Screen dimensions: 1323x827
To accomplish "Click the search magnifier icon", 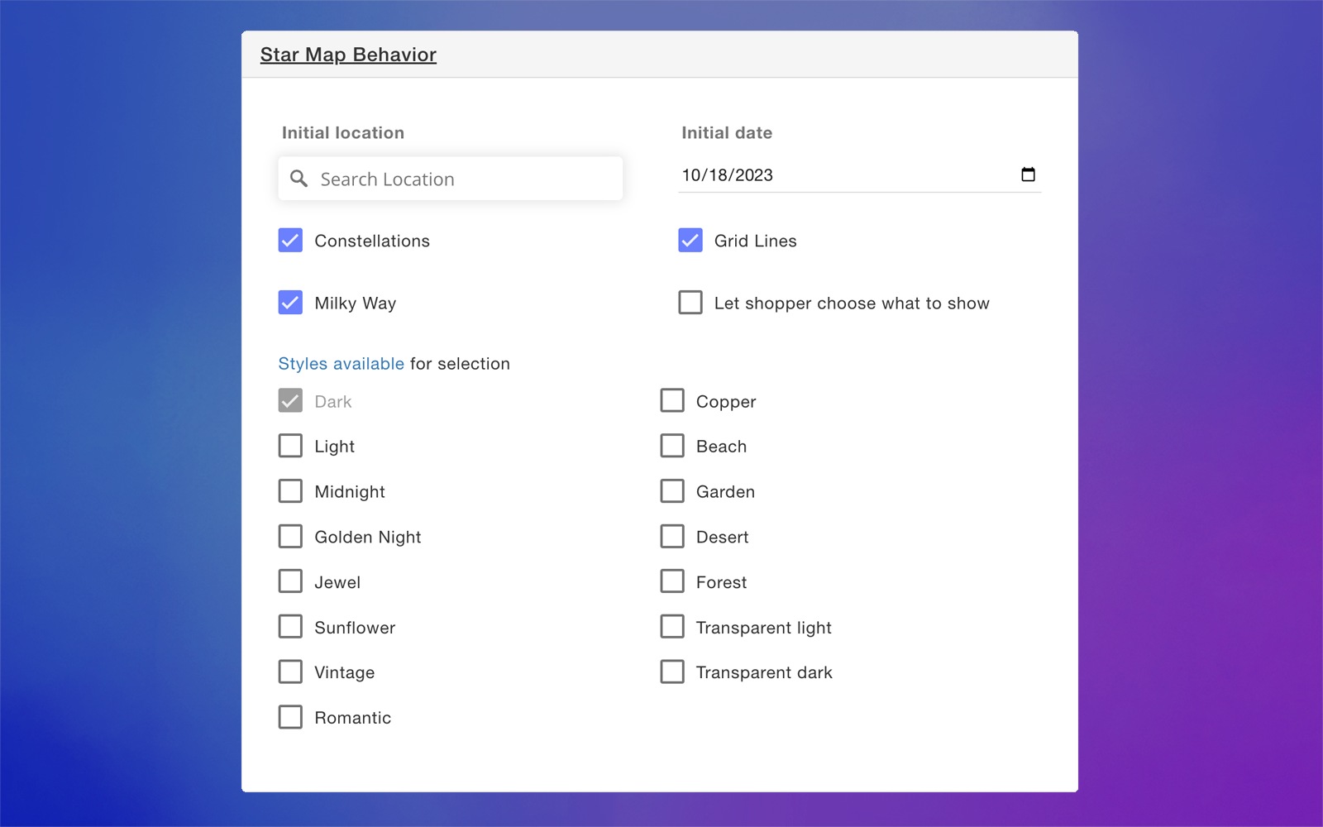I will (299, 179).
